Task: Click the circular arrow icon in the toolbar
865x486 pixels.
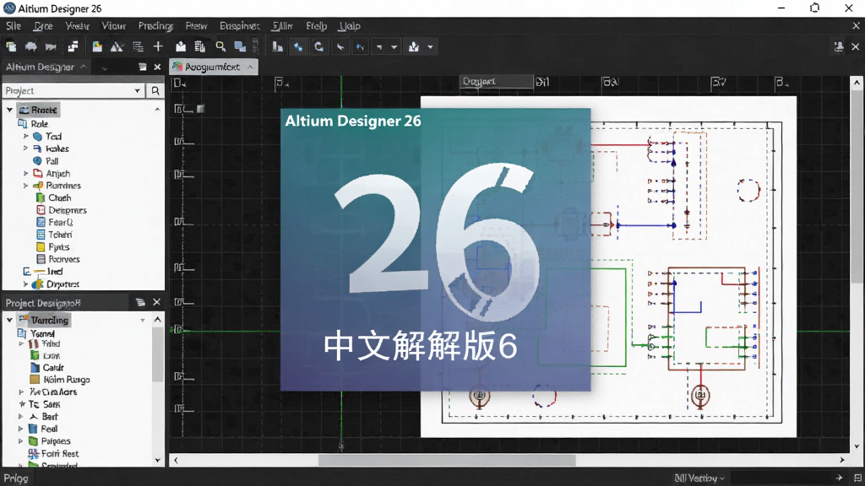Action: coord(318,47)
